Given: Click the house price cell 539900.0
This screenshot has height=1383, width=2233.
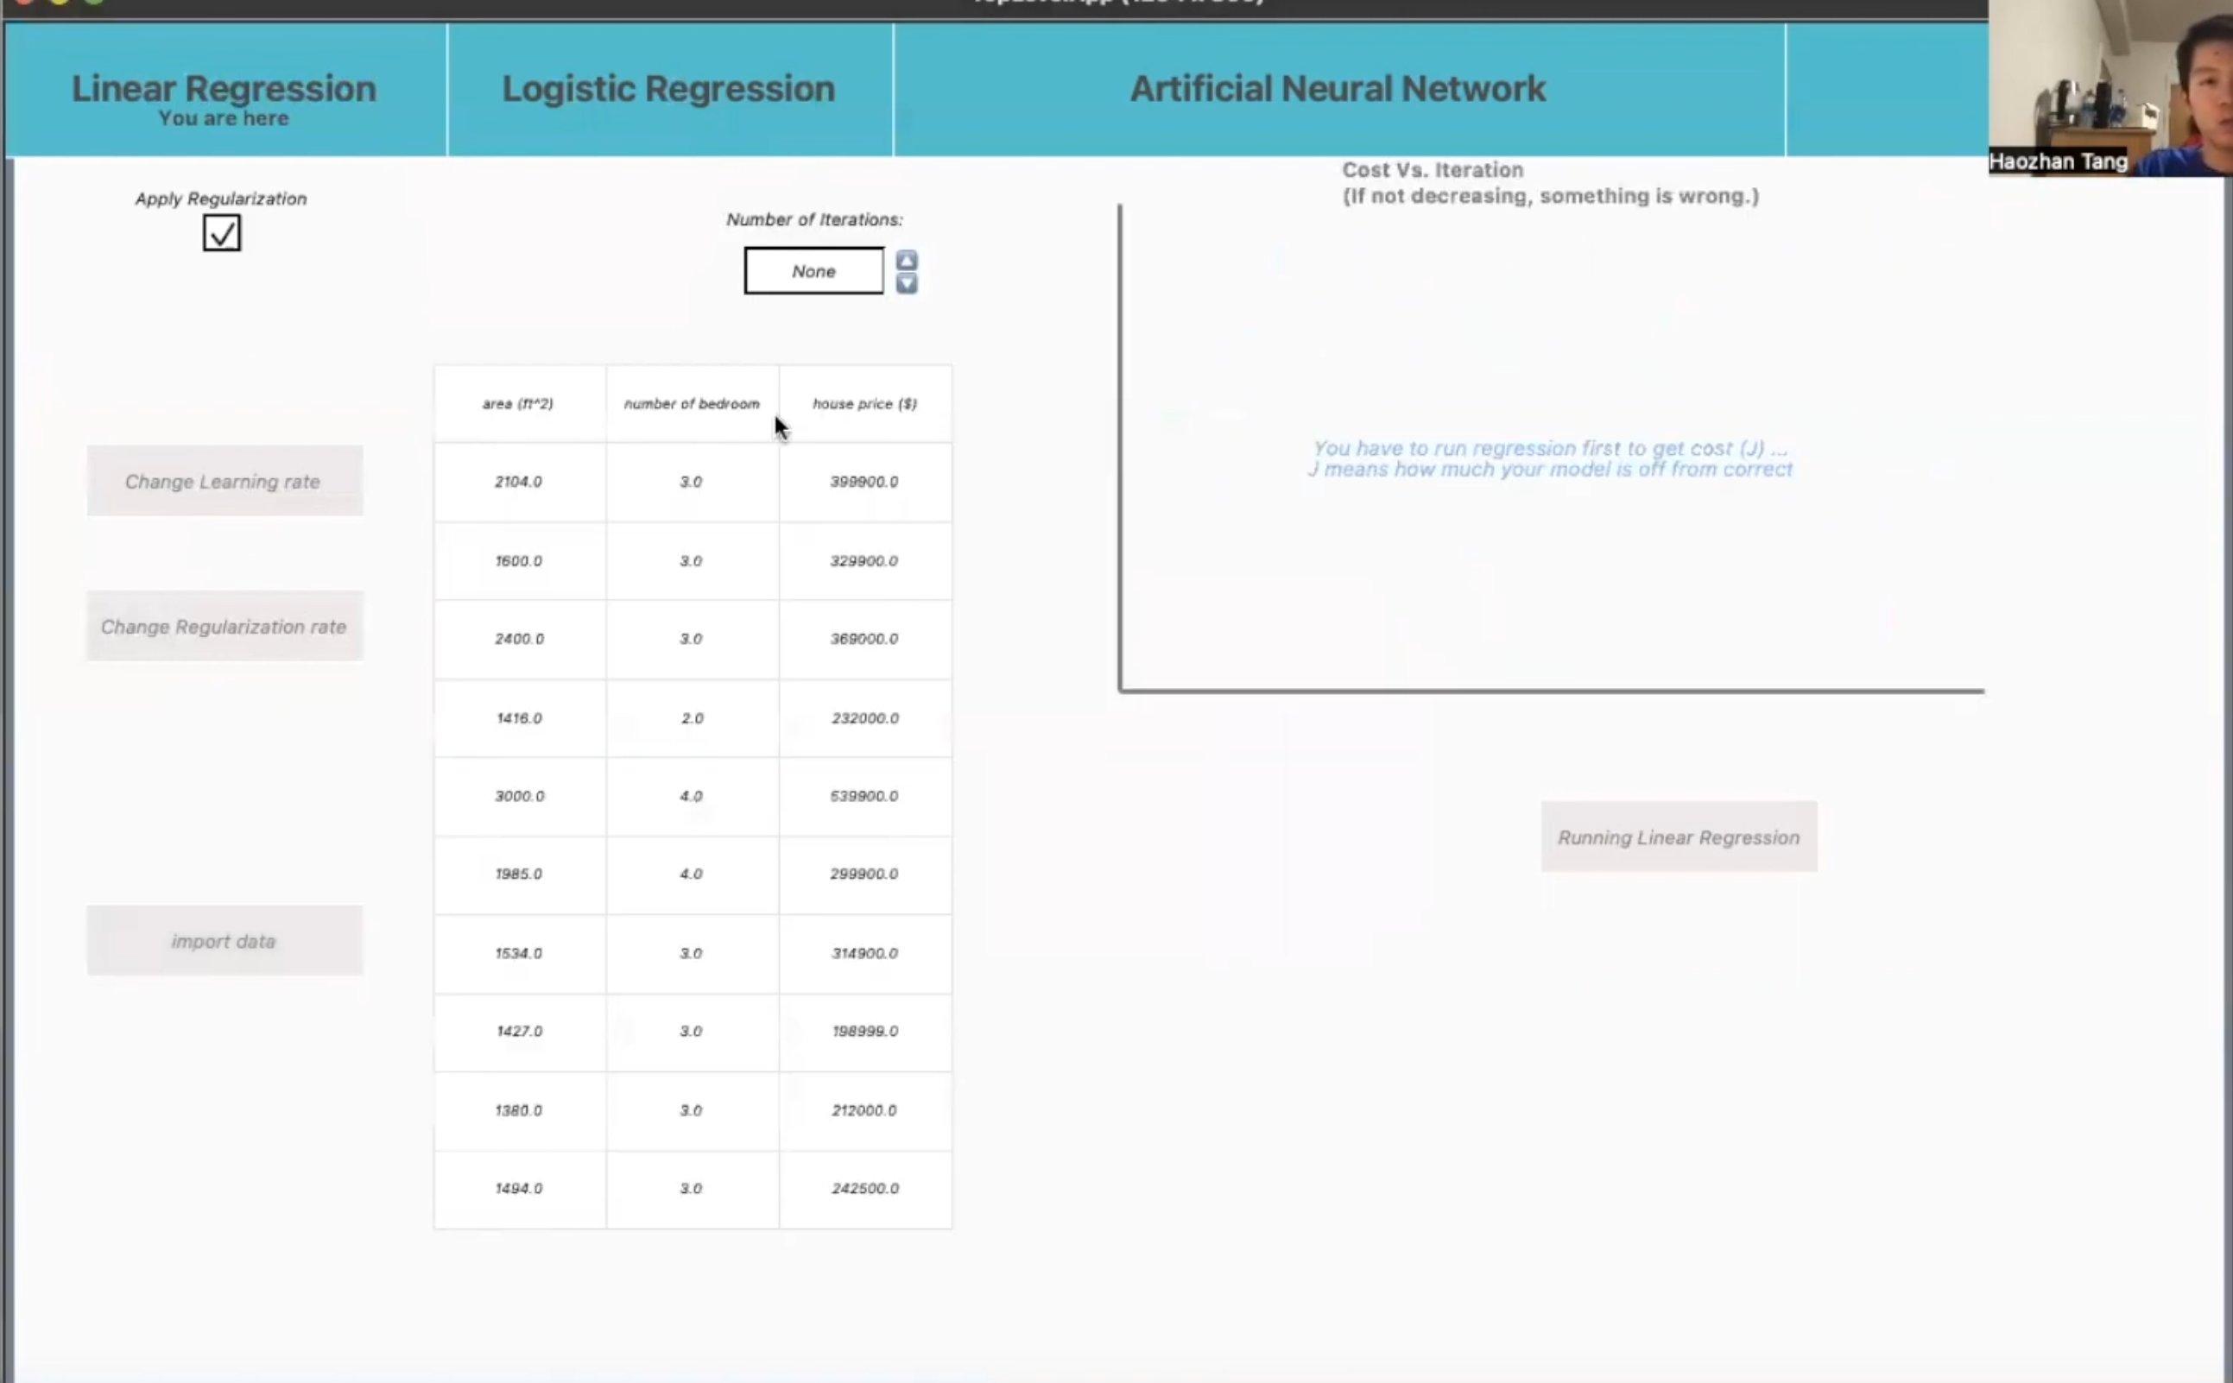Looking at the screenshot, I should pos(864,796).
